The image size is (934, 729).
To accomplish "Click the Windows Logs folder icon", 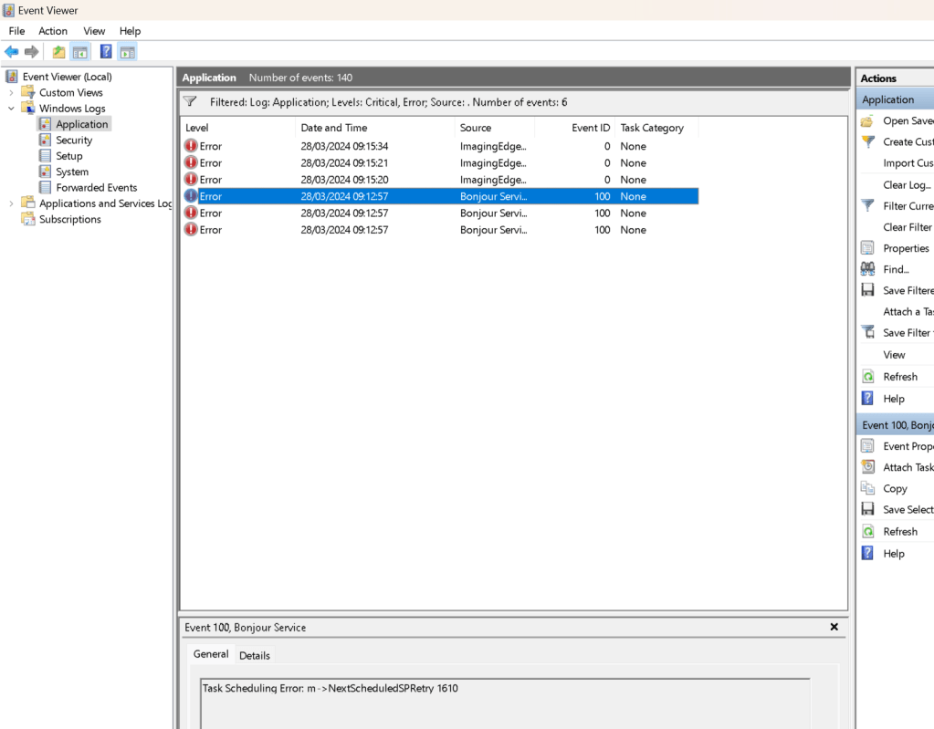I will coord(28,109).
